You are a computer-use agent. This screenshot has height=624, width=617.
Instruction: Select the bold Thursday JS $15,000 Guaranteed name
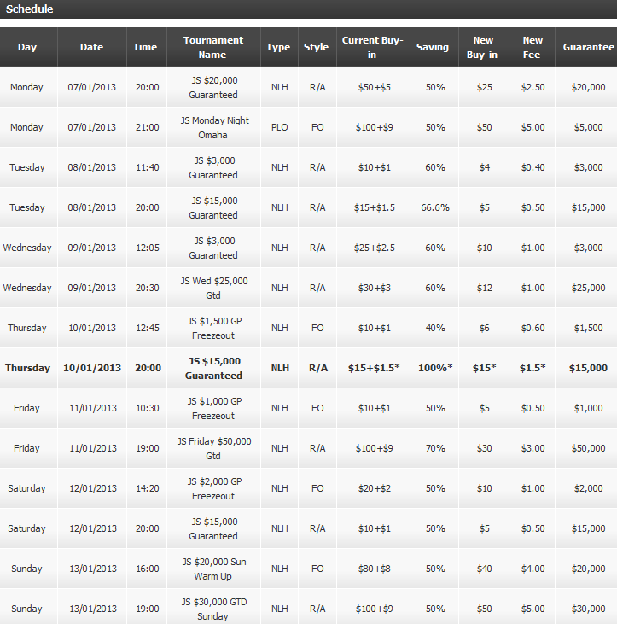coord(213,368)
